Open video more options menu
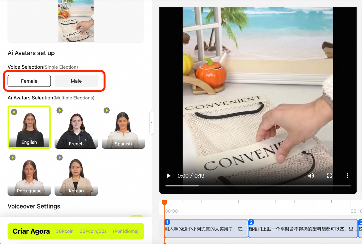Screen dimensions: 362x244 [347, 176]
